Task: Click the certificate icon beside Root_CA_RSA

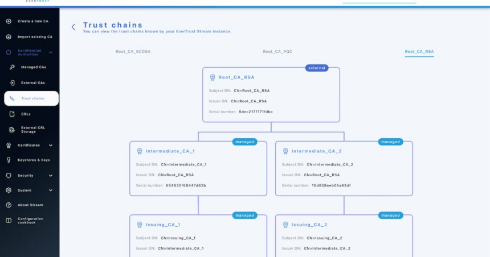Action: (212, 77)
